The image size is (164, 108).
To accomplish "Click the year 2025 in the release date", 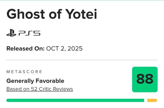I will 75,49.
